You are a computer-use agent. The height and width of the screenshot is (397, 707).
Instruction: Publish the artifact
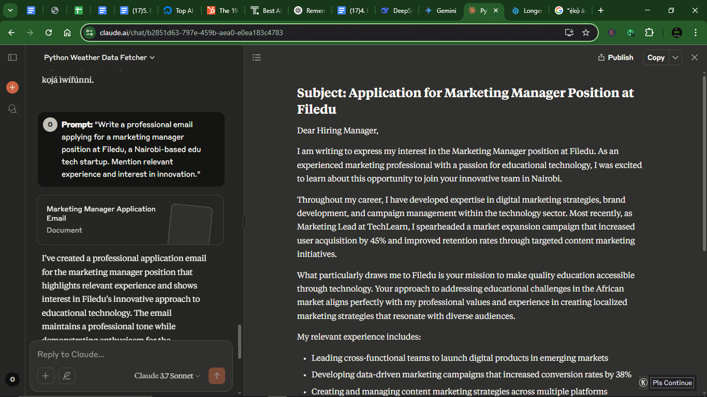click(x=615, y=57)
